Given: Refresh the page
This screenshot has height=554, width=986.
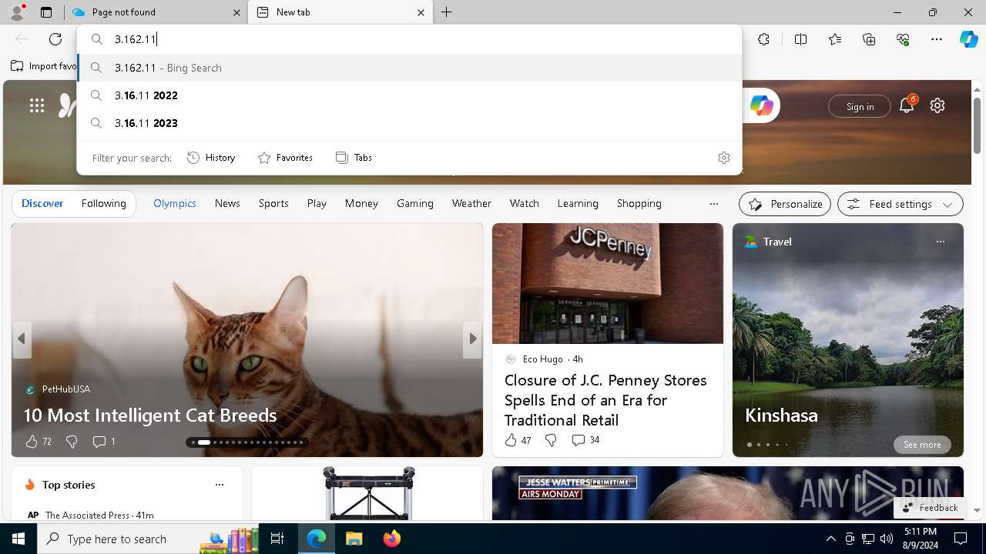Looking at the screenshot, I should (55, 39).
